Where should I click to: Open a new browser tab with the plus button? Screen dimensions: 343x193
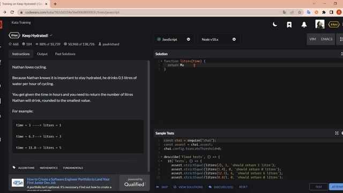pos(55,4)
